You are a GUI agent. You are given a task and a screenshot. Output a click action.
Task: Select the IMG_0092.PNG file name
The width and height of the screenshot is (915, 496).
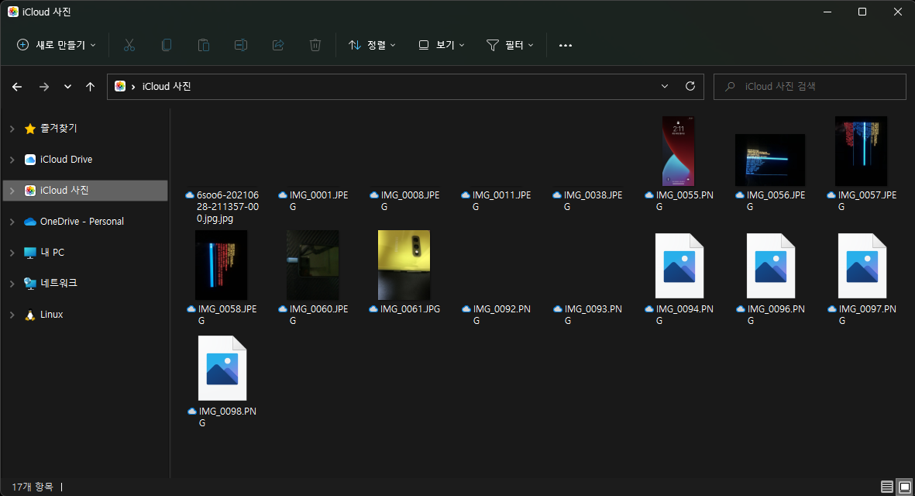pyautogui.click(x=502, y=315)
